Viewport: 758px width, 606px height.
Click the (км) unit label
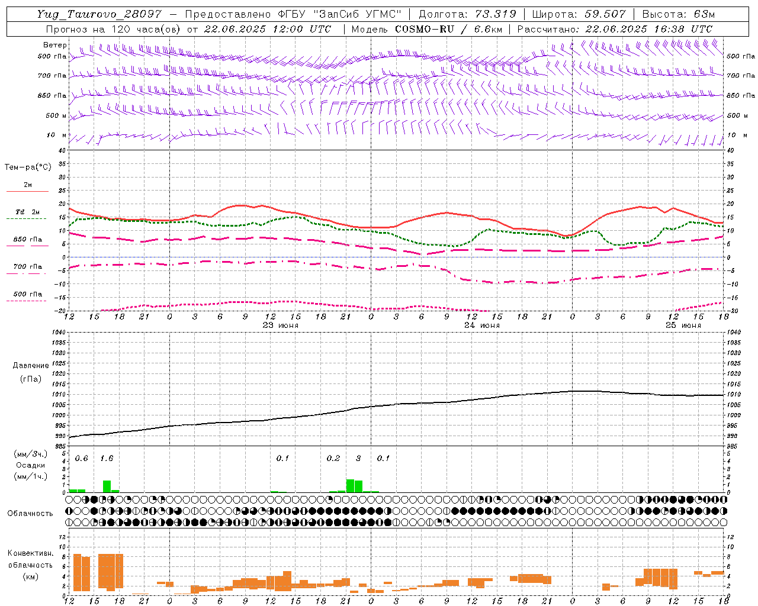(31, 576)
